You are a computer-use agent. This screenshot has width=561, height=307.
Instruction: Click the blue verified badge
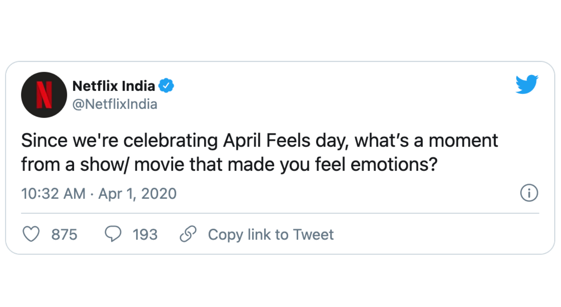click(167, 86)
